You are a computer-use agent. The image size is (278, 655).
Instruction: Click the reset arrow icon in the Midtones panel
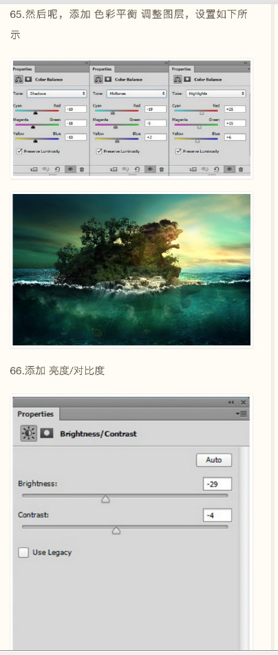tap(137, 169)
